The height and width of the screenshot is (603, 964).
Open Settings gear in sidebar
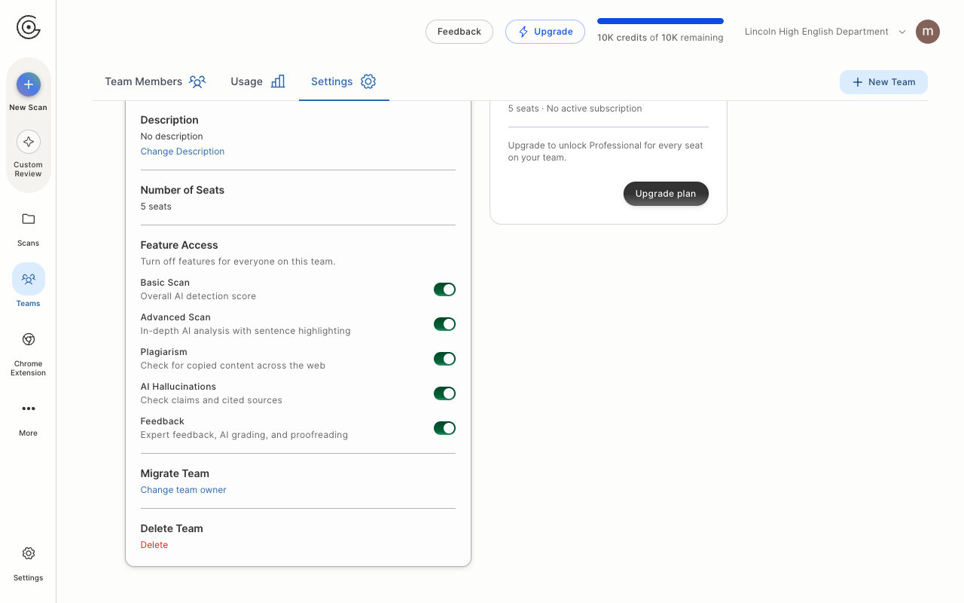(29, 553)
